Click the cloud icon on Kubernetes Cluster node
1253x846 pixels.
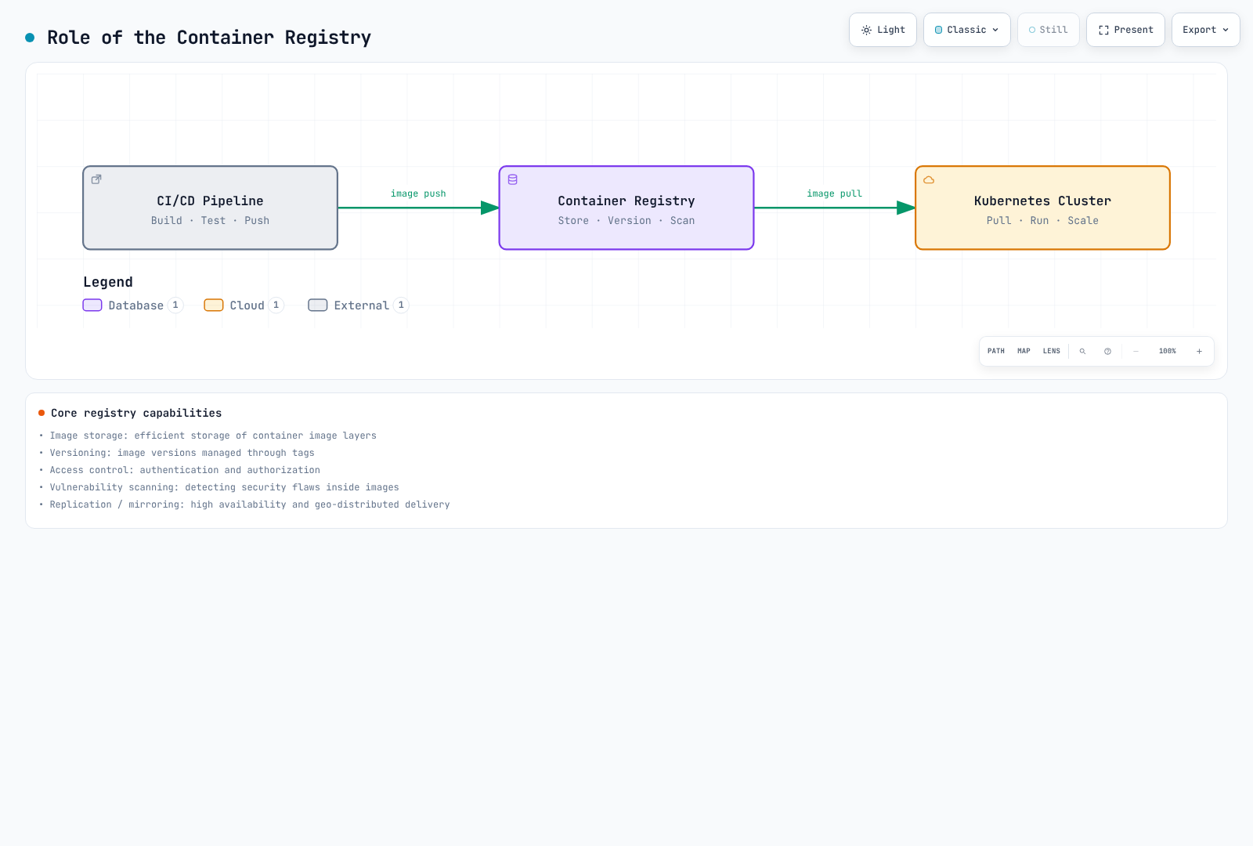click(x=929, y=179)
